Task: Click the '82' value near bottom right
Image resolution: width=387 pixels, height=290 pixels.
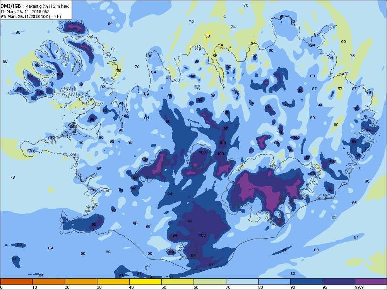Action: point(293,273)
